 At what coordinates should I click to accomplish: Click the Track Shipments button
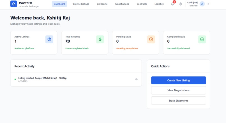[x=179, y=101]
